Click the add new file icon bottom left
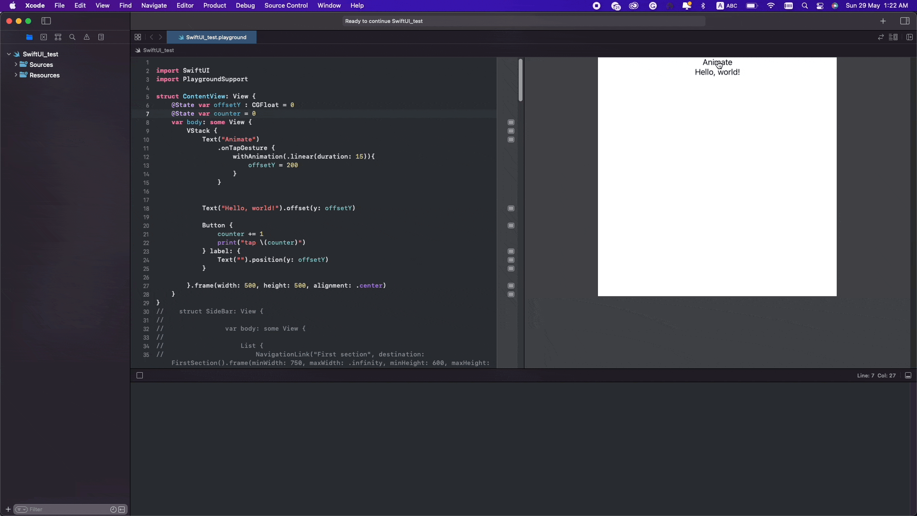 [8, 509]
